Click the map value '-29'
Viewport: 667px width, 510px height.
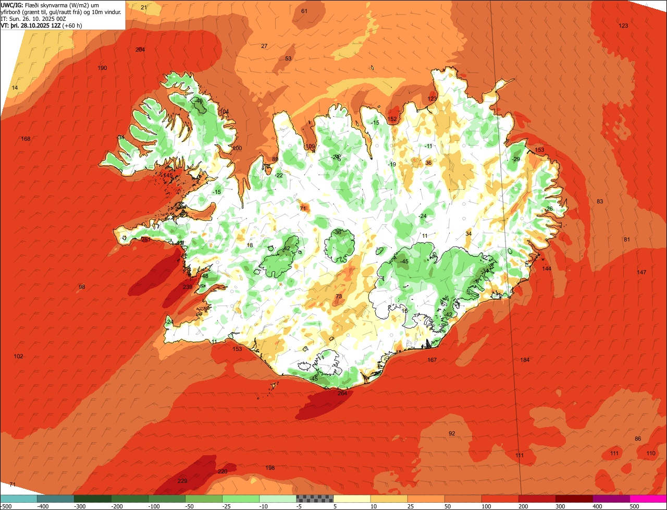tap(516, 159)
